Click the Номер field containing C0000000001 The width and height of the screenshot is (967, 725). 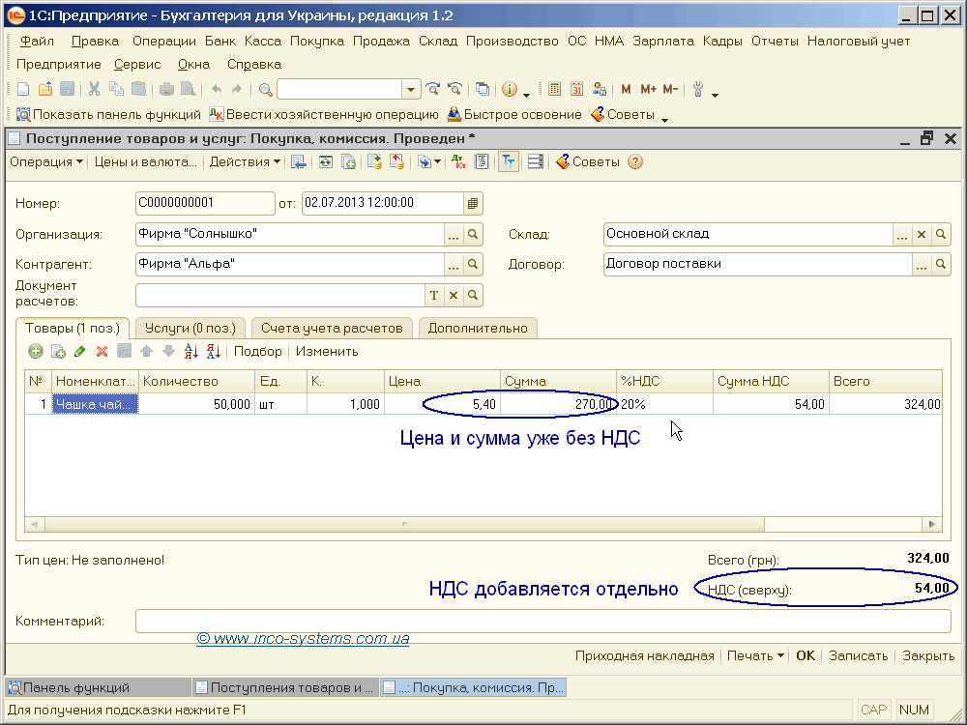point(205,203)
